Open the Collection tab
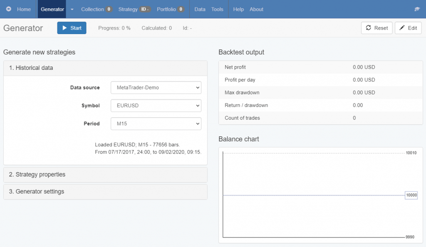The height and width of the screenshot is (247, 426). coord(96,9)
